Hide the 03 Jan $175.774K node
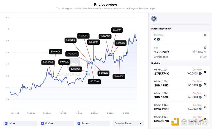Screen dimensions: 212x129 click(x=205, y=72)
